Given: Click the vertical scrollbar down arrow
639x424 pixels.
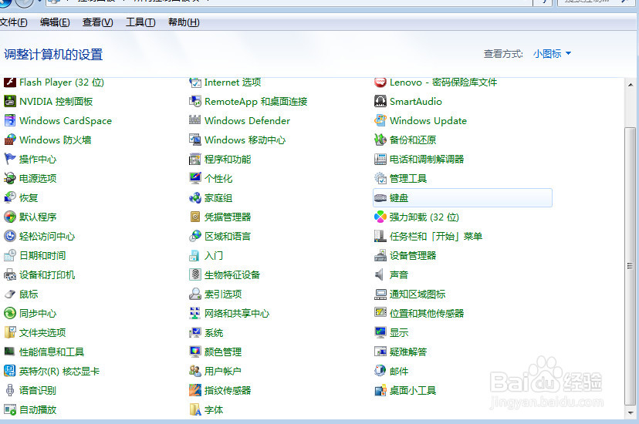Looking at the screenshot, I should tap(631, 412).
